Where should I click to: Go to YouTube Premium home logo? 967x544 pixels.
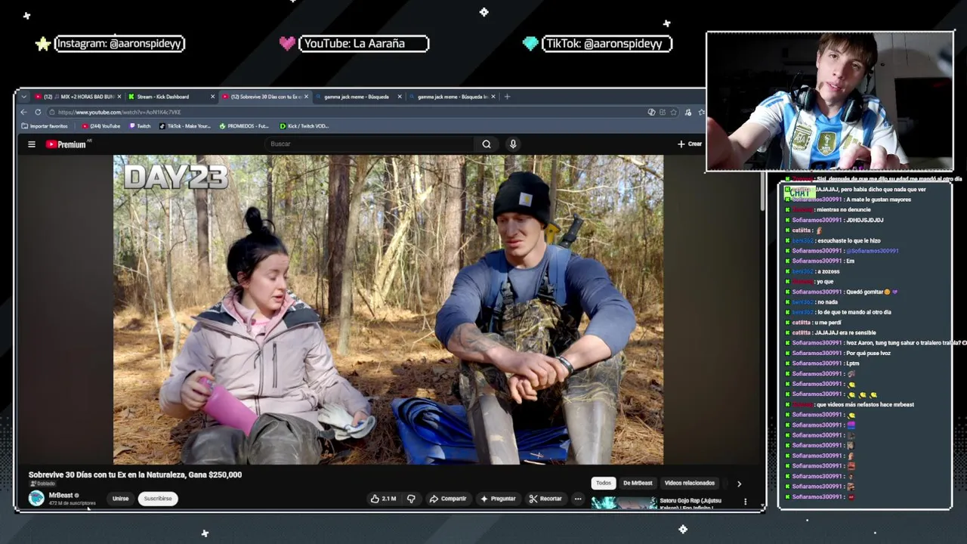point(68,144)
